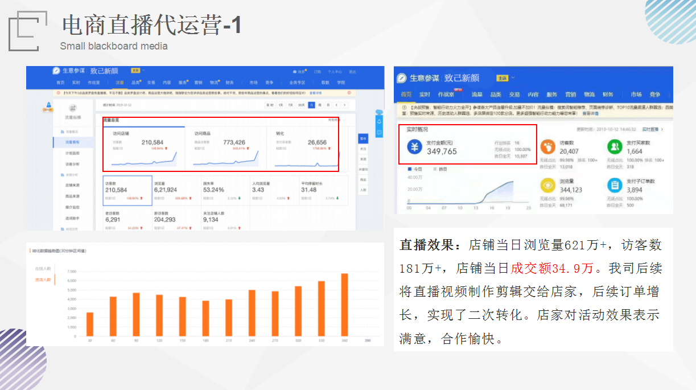Click 退出 in left dashboard header

coord(352,72)
